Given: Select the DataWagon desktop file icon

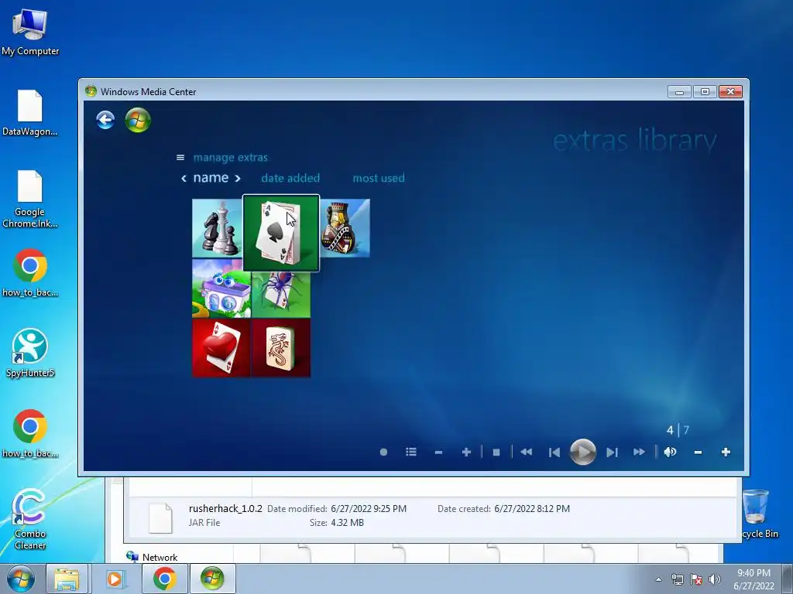Looking at the screenshot, I should [30, 113].
